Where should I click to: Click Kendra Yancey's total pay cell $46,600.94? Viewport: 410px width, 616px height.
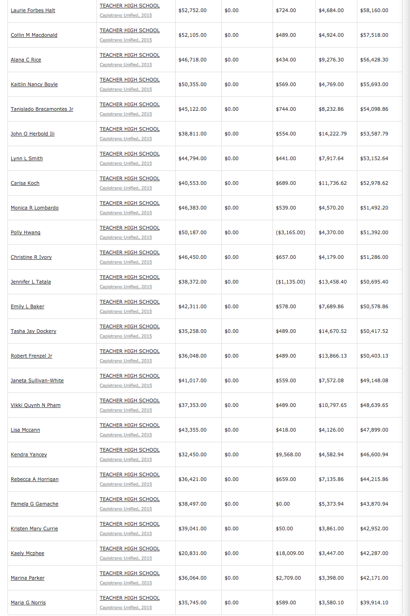point(374,454)
